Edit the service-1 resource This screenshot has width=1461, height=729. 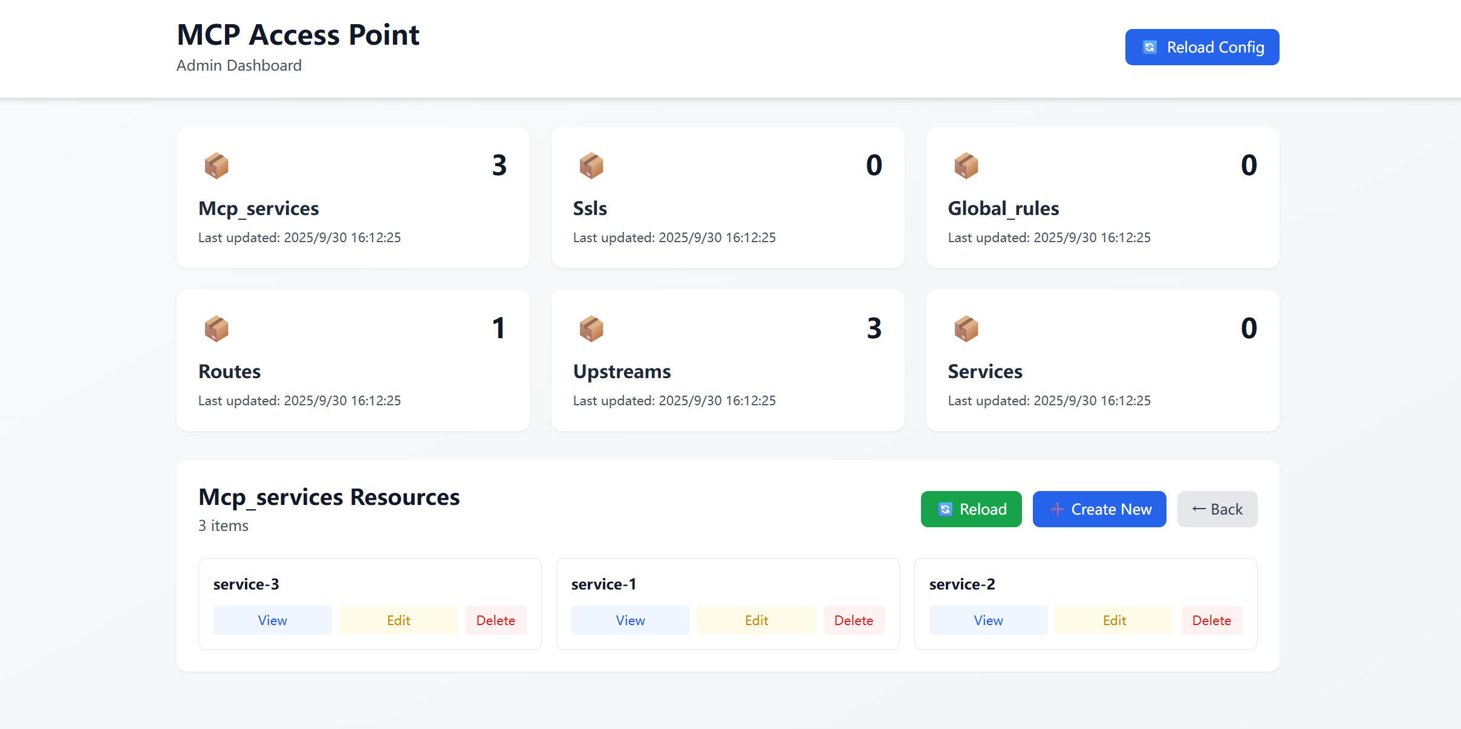[756, 620]
